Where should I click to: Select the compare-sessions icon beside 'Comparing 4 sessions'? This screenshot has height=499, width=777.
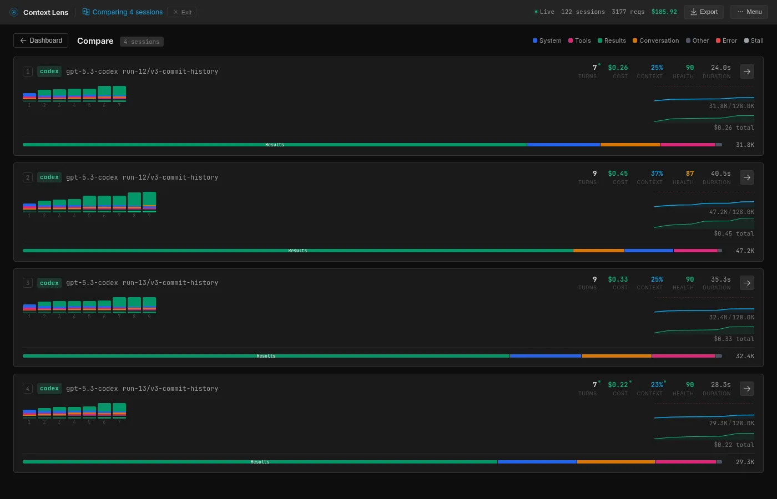[x=85, y=11]
